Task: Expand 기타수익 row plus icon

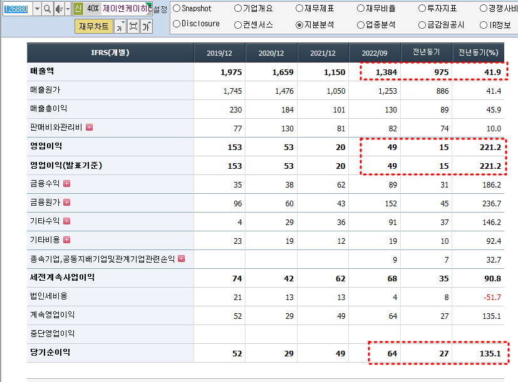Action: pos(67,221)
